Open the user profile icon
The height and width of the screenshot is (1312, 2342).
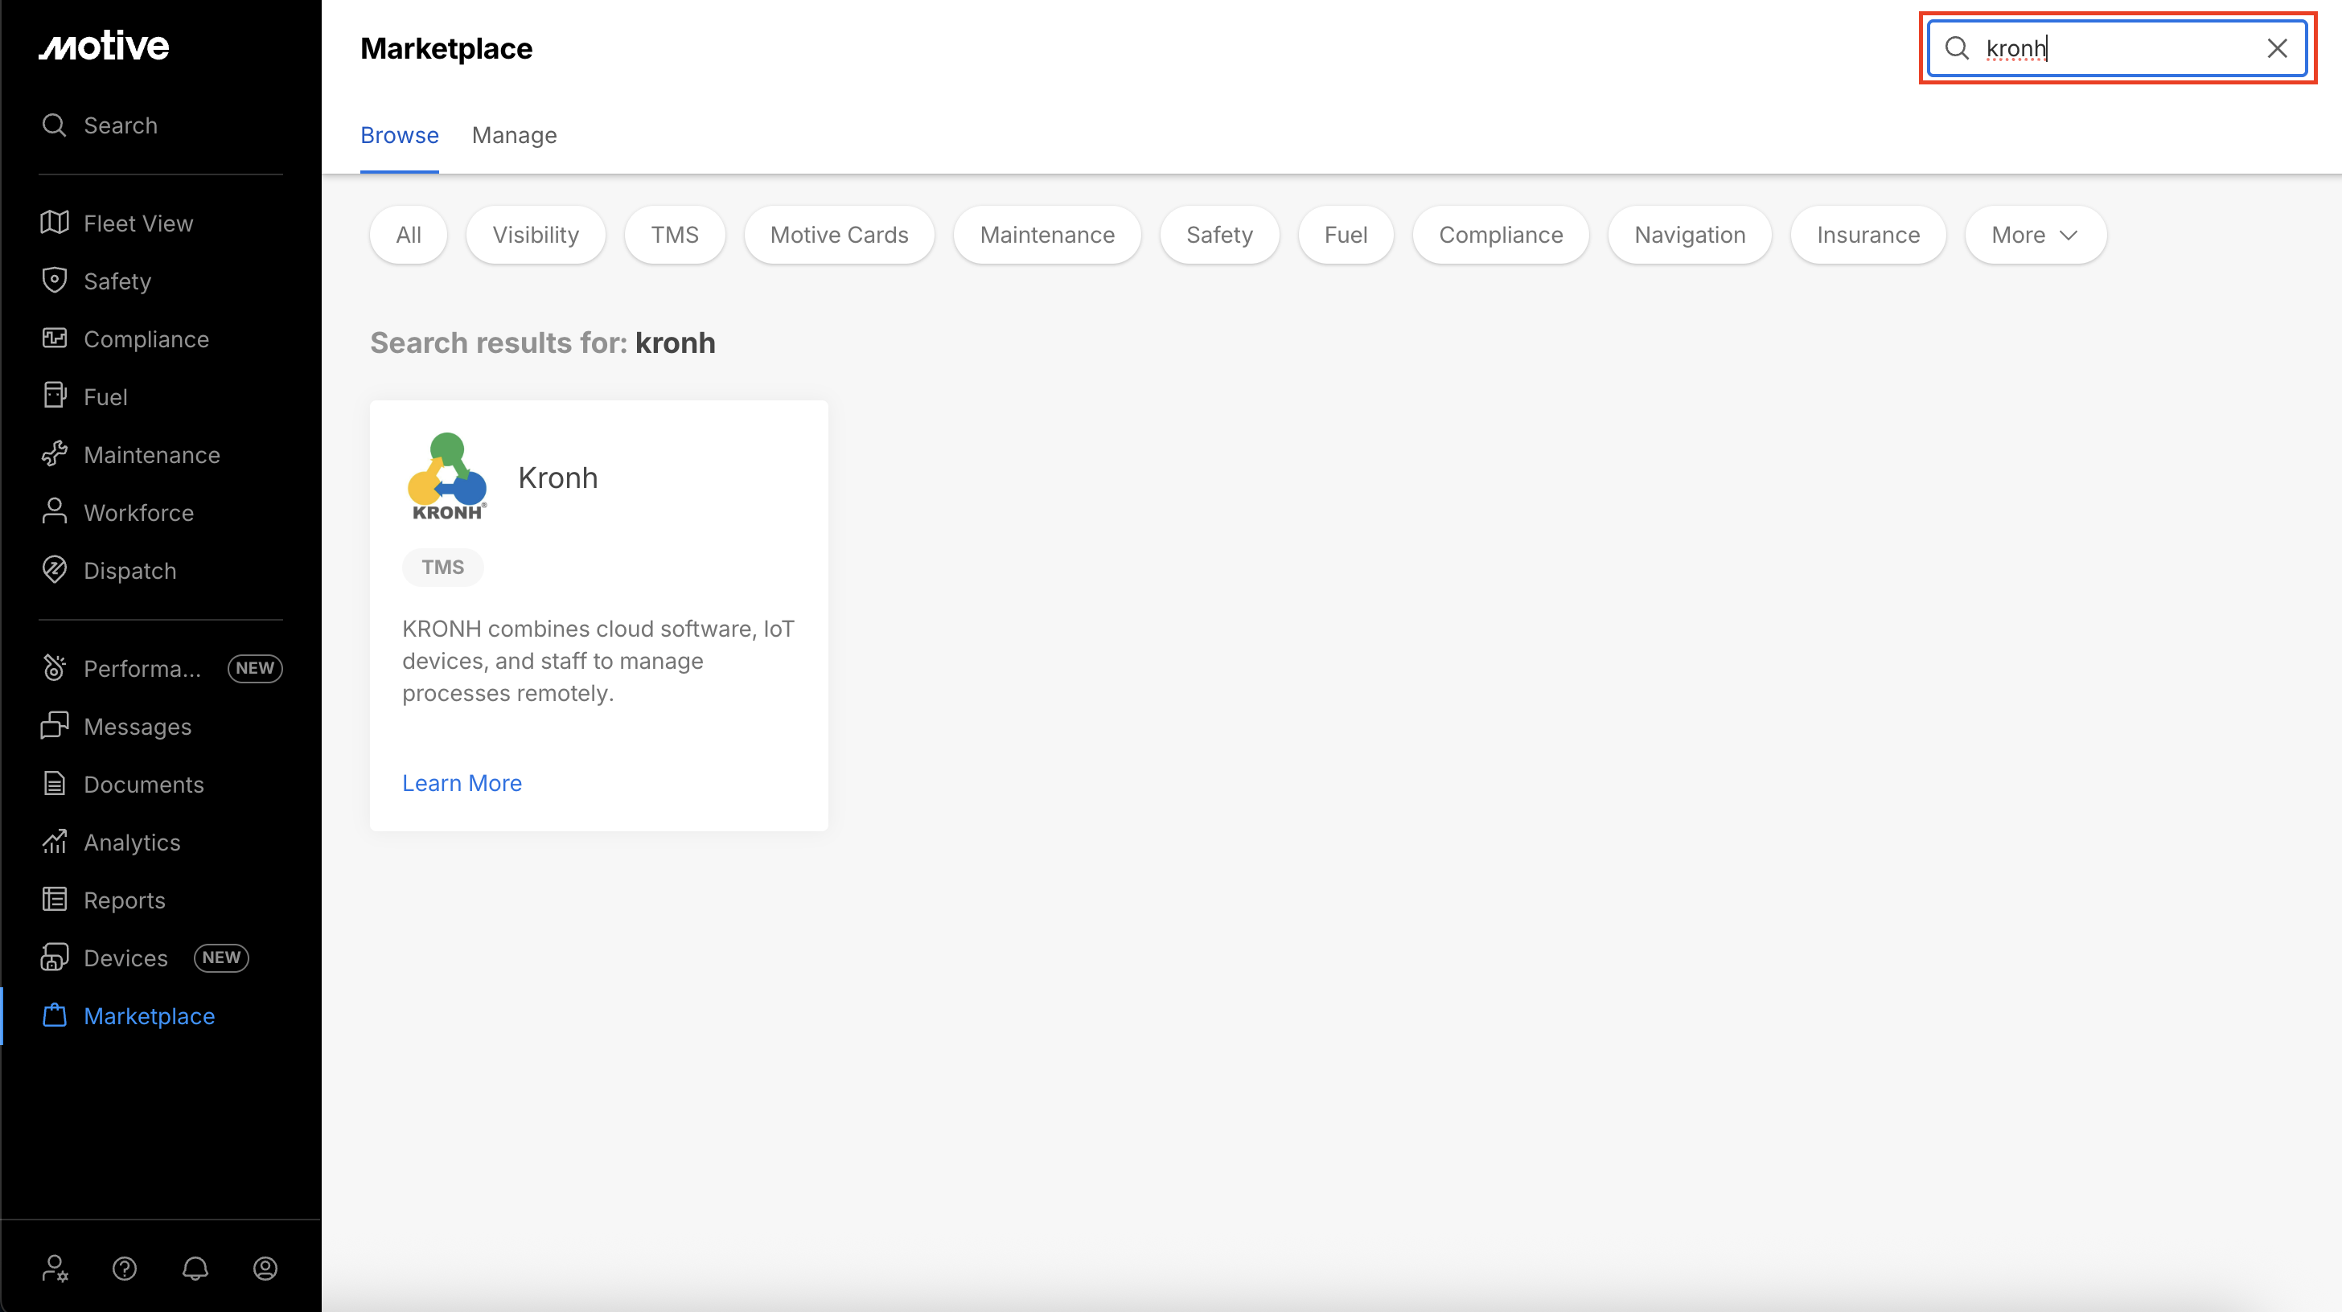(x=265, y=1269)
